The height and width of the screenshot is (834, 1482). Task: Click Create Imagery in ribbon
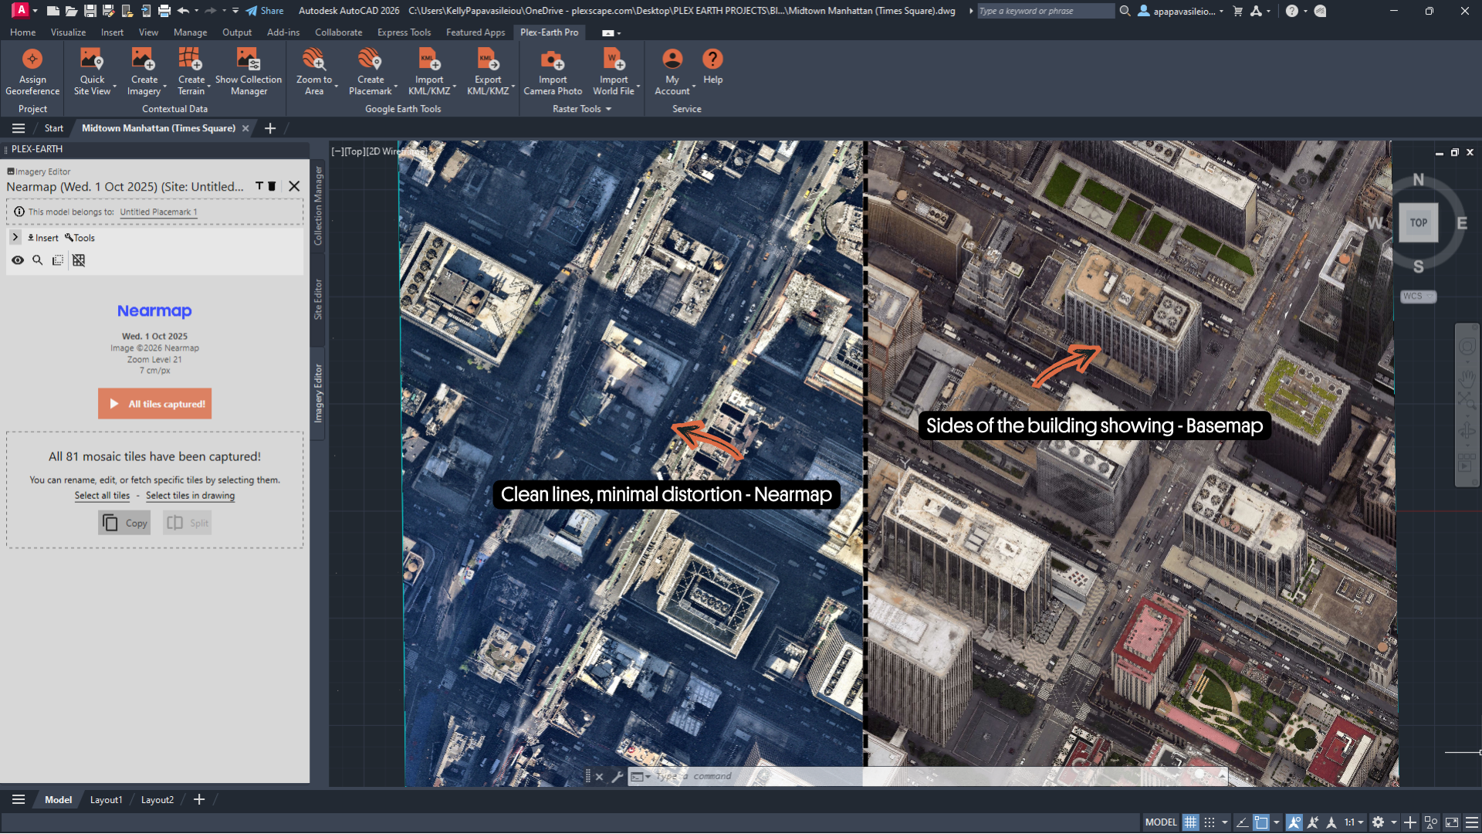144,73
